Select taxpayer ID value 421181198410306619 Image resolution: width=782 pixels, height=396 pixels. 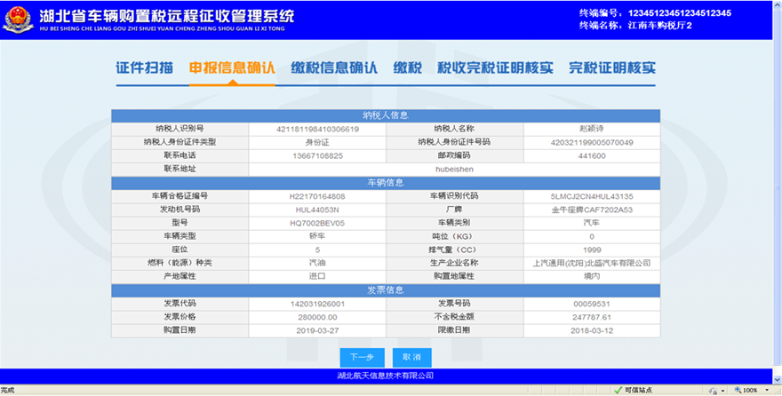click(318, 129)
